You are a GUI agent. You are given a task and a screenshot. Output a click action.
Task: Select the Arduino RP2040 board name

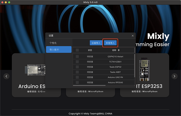click(x=115, y=83)
